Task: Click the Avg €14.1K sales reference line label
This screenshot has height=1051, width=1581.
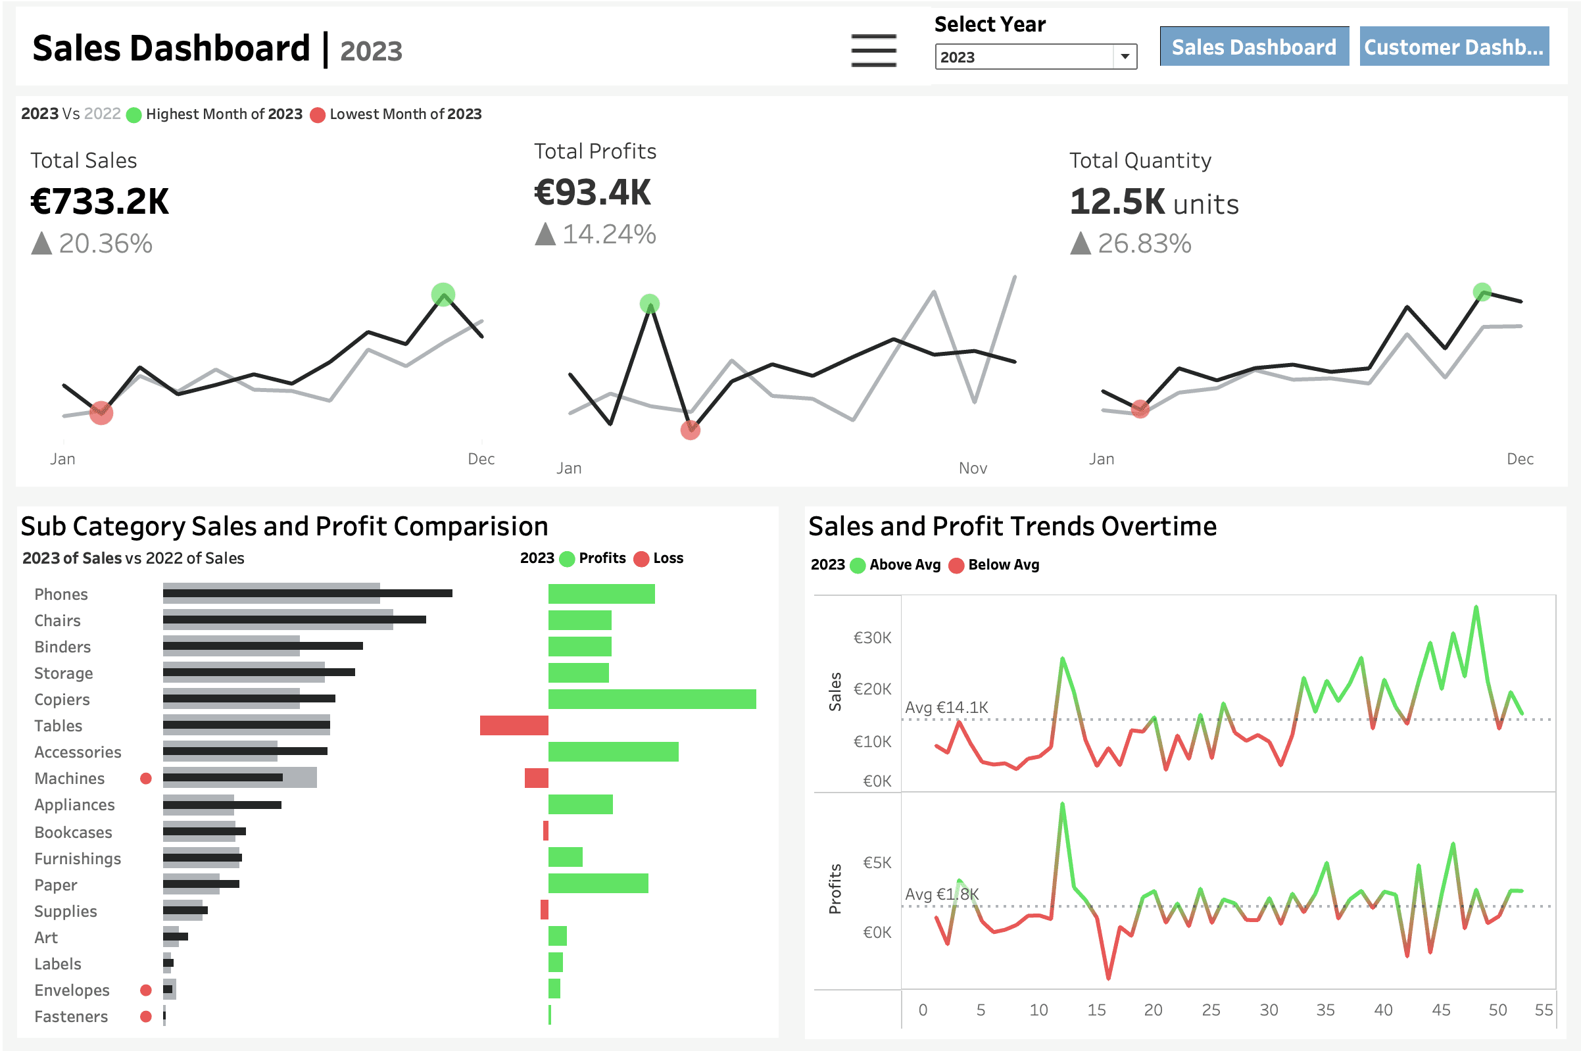Action: 946,707
